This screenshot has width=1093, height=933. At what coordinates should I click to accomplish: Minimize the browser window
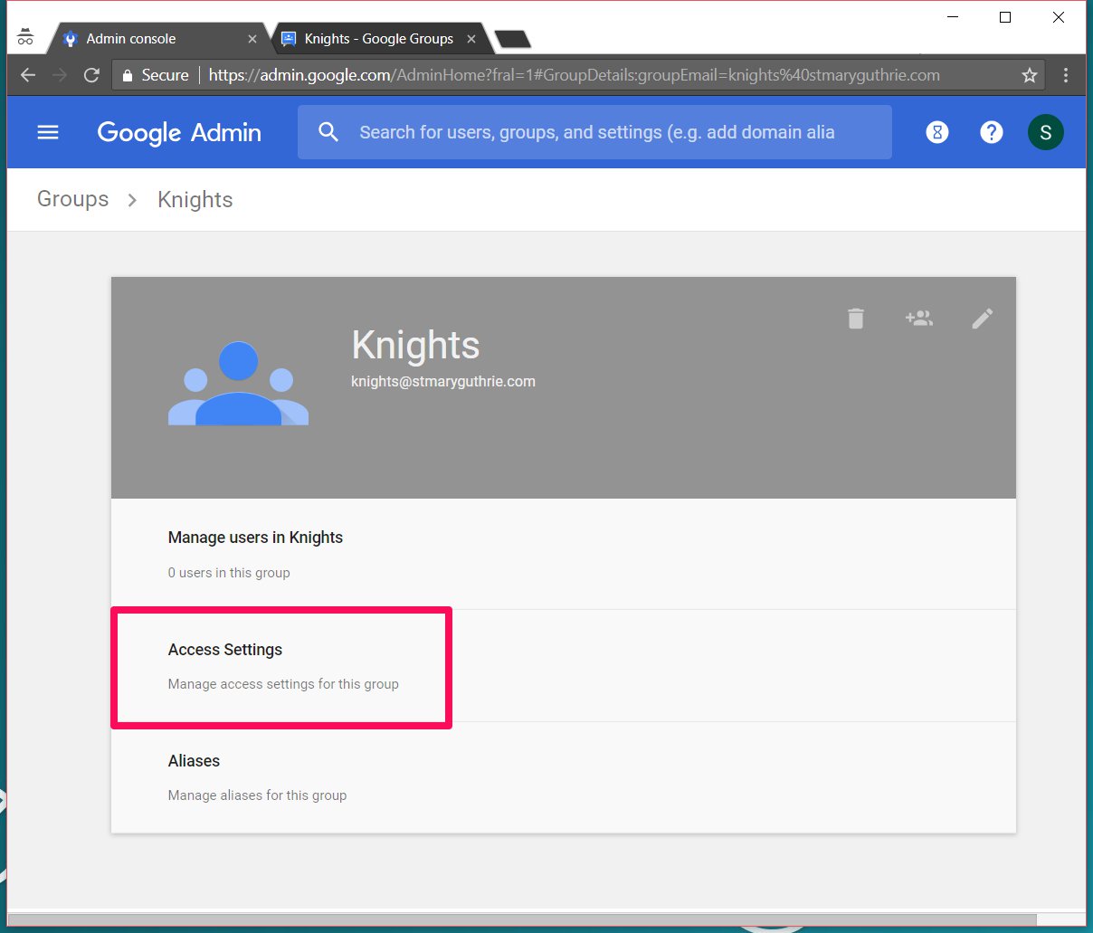click(x=953, y=17)
